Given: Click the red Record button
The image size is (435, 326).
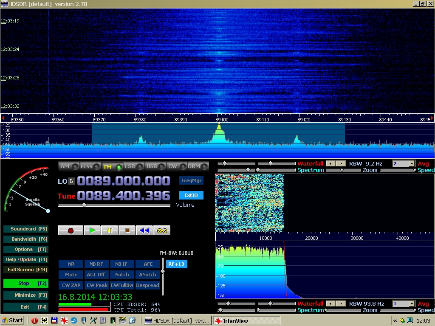Looking at the screenshot, I should (x=71, y=230).
